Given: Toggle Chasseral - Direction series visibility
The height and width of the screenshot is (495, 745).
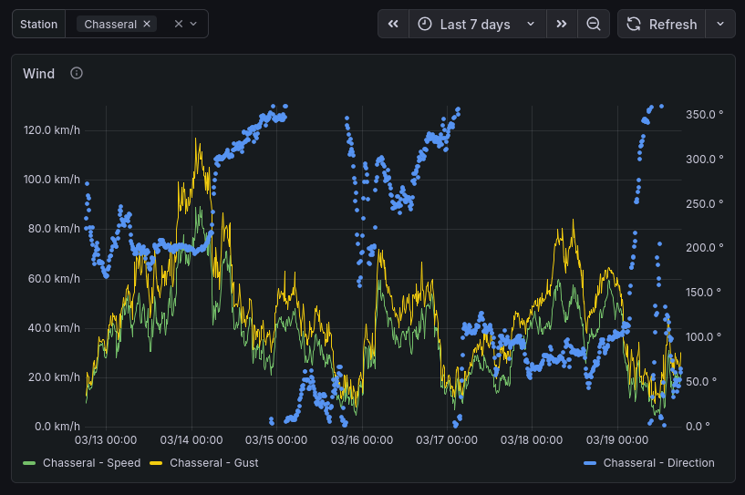Looking at the screenshot, I should [658, 463].
